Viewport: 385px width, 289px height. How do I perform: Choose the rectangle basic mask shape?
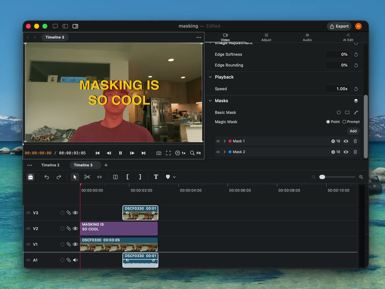coord(347,112)
